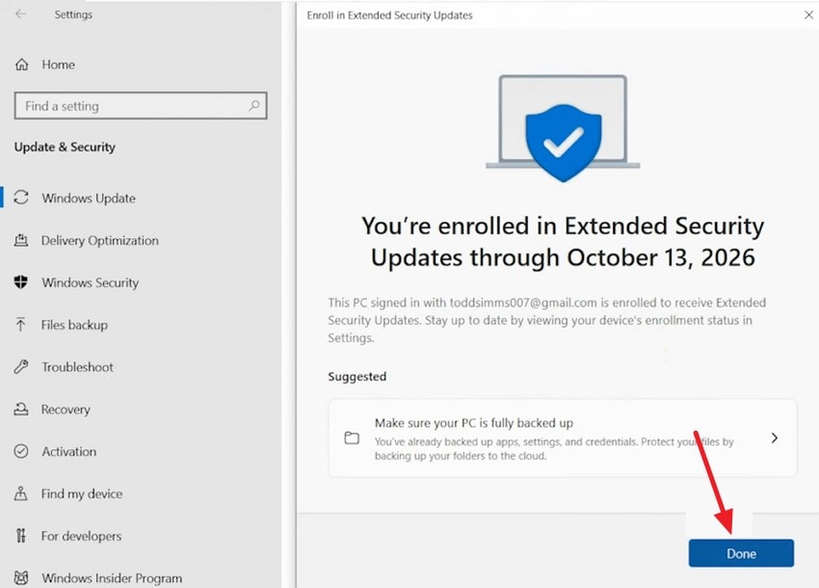The height and width of the screenshot is (588, 819).
Task: Click the Windows Update sync icon
Action: (21, 198)
